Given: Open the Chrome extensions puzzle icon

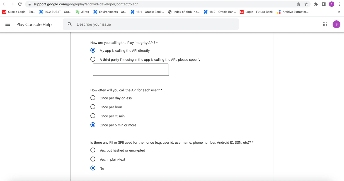Looking at the screenshot, I should tap(316, 4).
